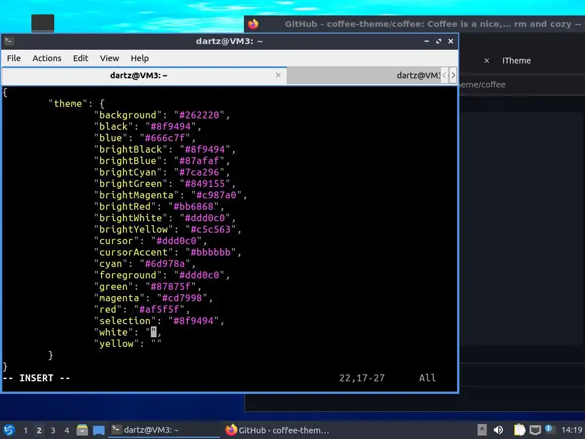Open the network status tray icon
The height and width of the screenshot is (439, 585).
click(535, 430)
